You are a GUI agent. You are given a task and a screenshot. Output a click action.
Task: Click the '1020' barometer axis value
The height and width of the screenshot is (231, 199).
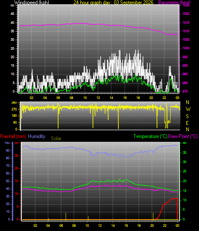tap(186, 14)
